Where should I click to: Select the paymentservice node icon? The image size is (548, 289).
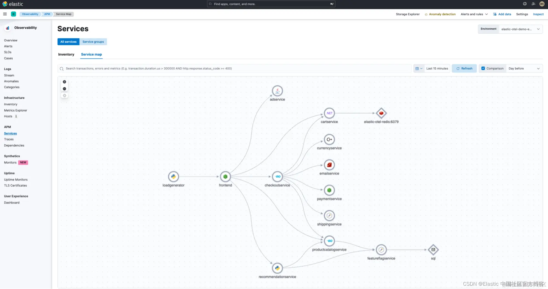tap(329, 190)
